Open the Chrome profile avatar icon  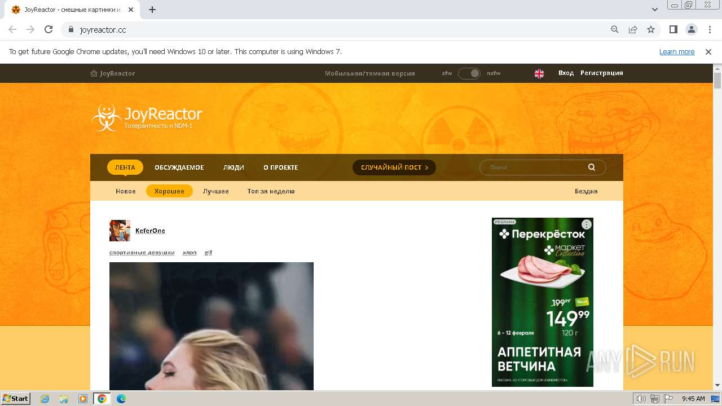(691, 29)
